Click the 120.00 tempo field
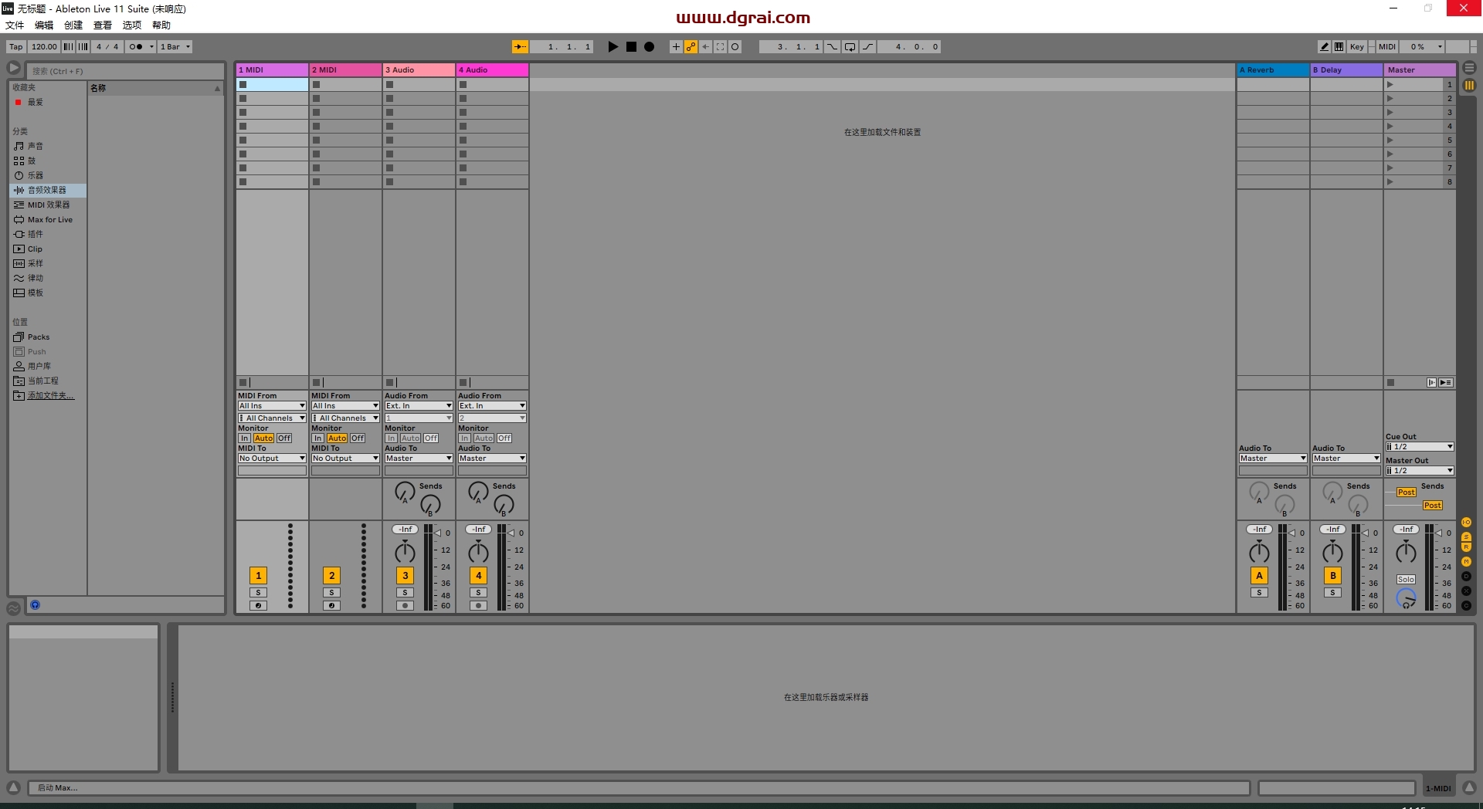1483x809 pixels. (44, 46)
